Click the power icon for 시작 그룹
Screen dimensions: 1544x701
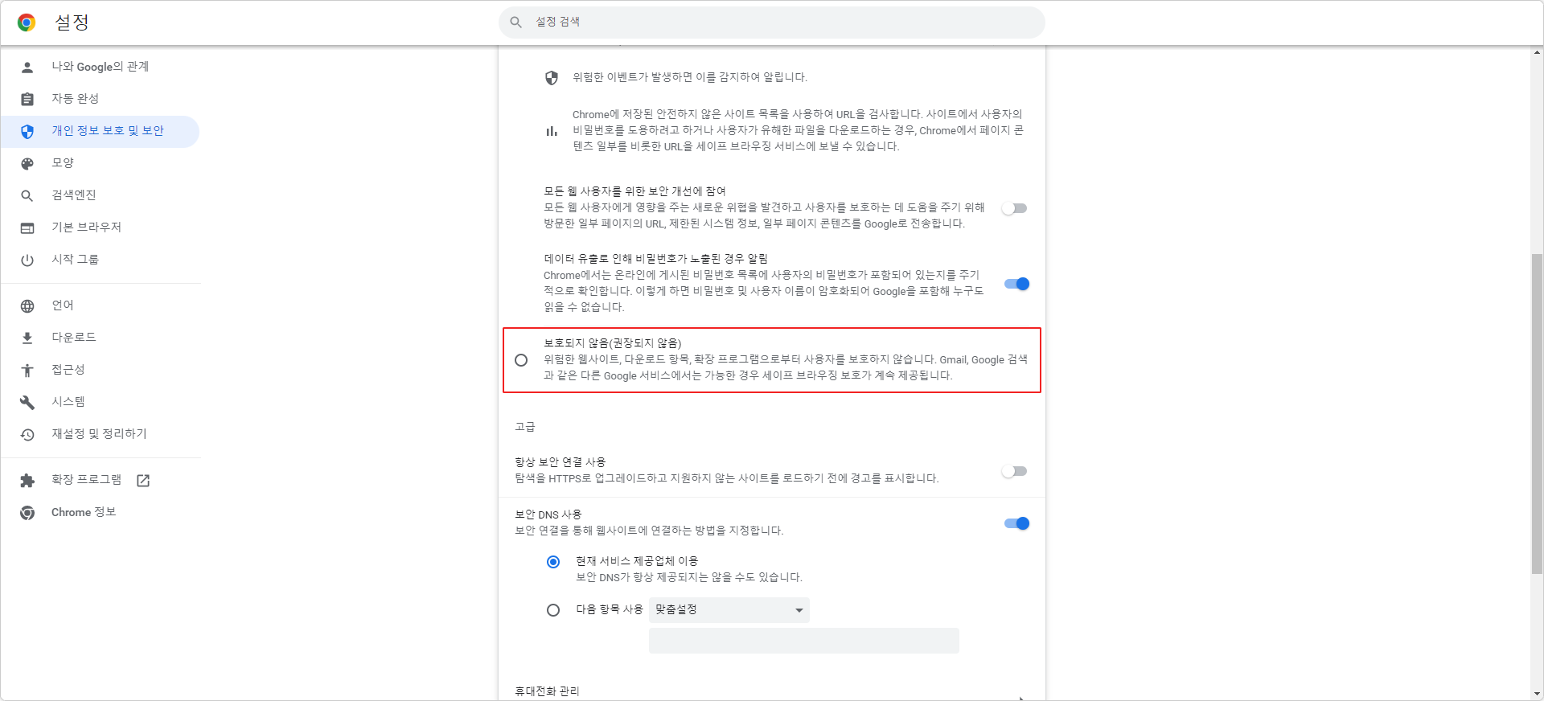tap(27, 260)
